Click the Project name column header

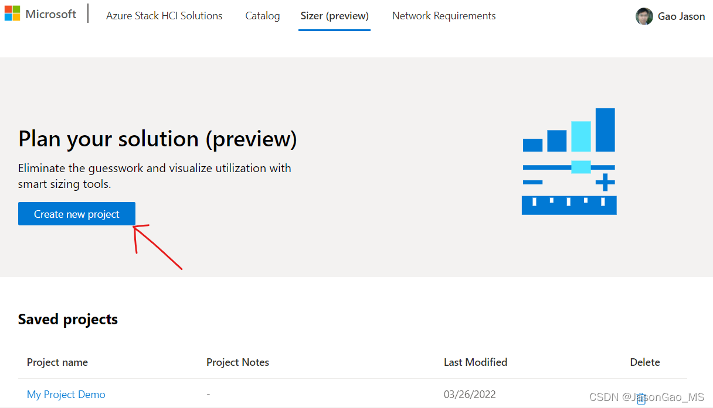click(x=57, y=362)
